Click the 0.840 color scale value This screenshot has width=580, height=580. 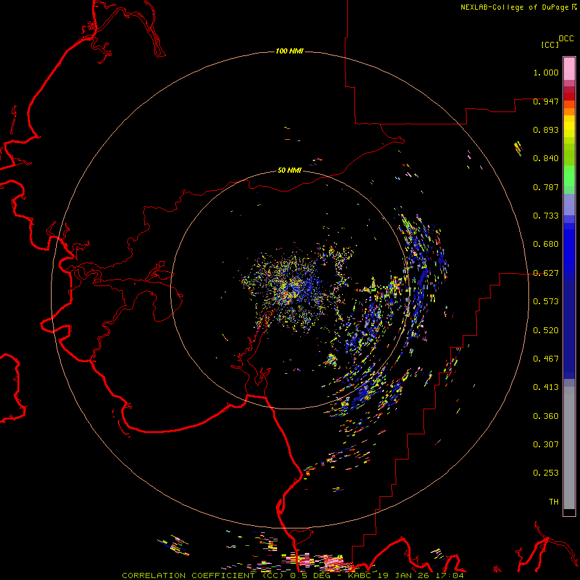click(x=546, y=159)
